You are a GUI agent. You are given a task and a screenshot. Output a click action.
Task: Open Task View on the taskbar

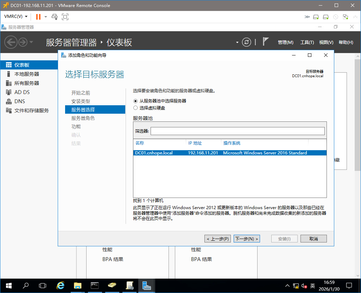(43, 286)
